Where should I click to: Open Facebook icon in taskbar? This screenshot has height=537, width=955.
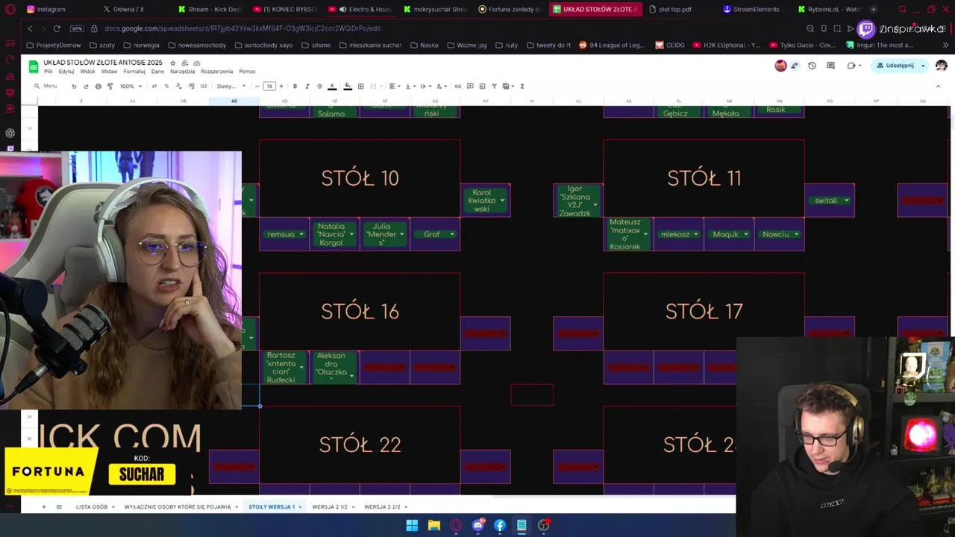coord(500,525)
